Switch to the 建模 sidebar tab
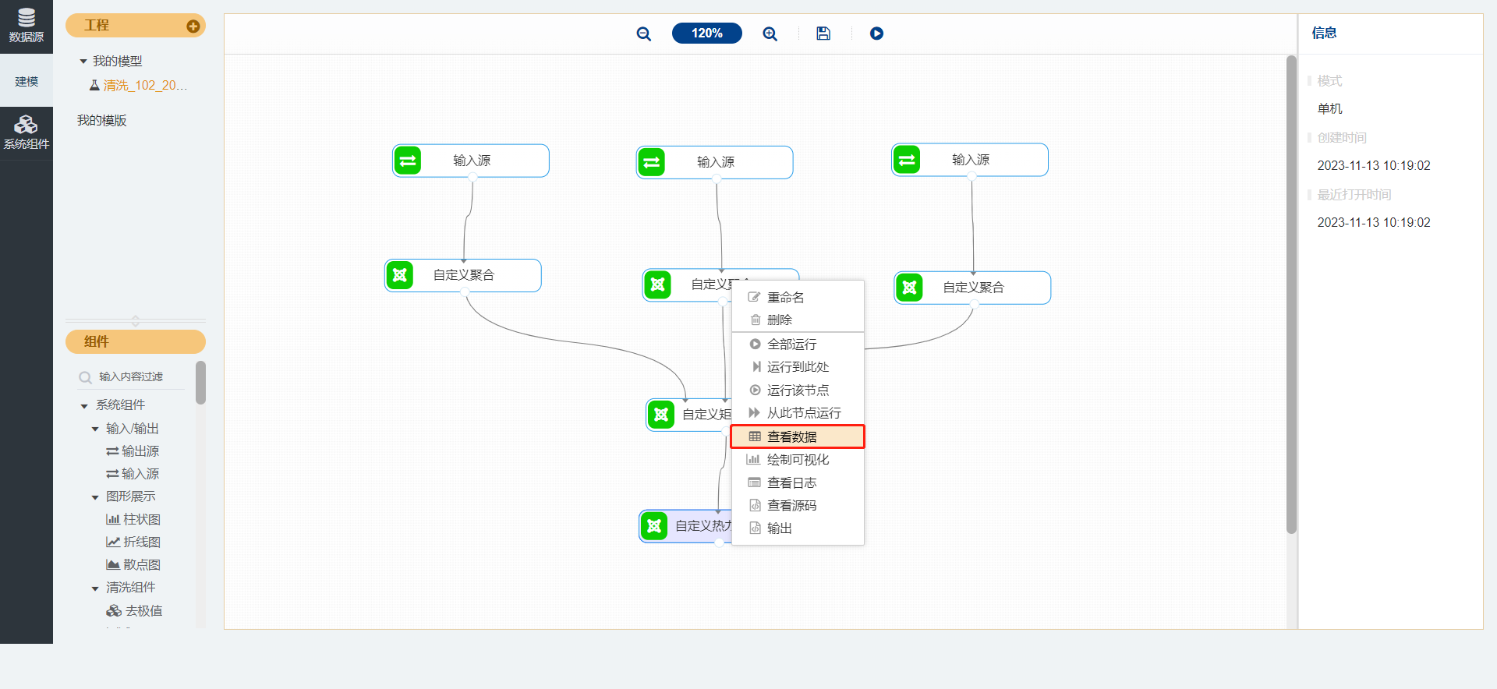Screen dimensions: 1497x689 [x=27, y=81]
